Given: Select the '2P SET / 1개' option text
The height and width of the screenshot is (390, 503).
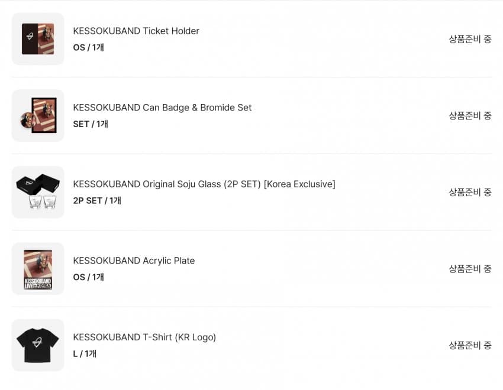Looking at the screenshot, I should click(x=97, y=200).
